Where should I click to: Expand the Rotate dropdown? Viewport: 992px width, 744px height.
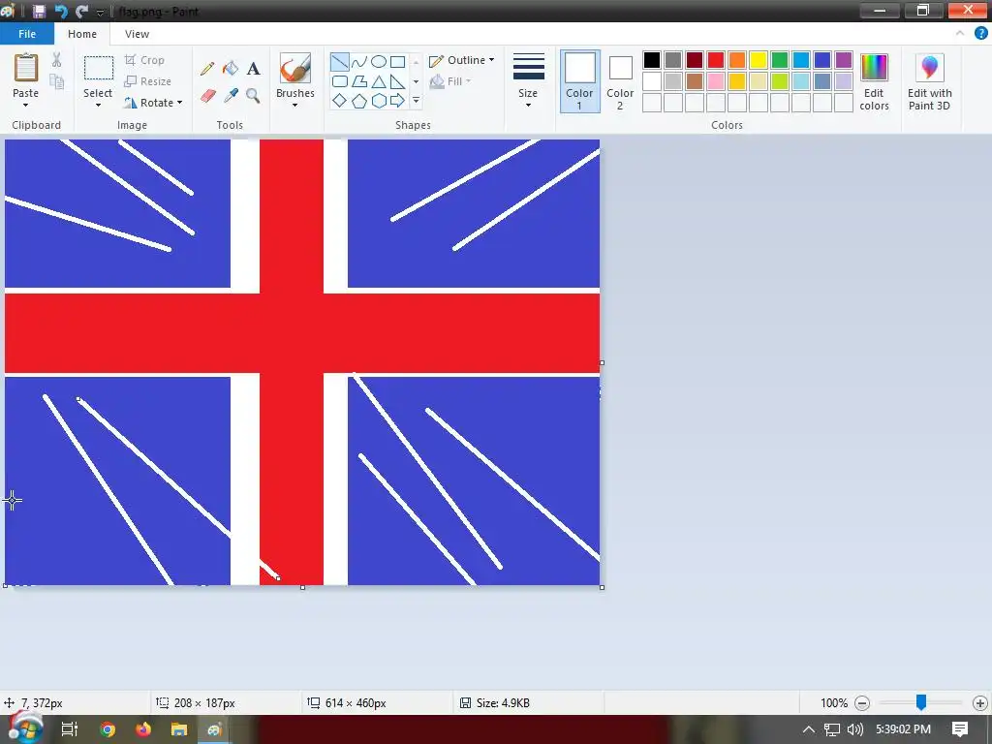(179, 103)
